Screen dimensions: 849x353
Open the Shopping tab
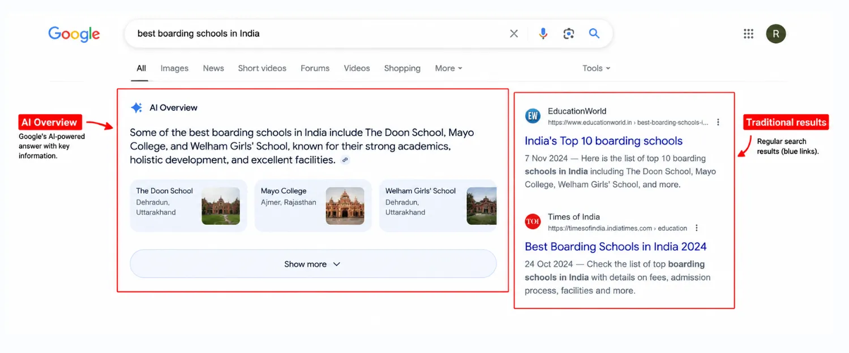pyautogui.click(x=402, y=68)
